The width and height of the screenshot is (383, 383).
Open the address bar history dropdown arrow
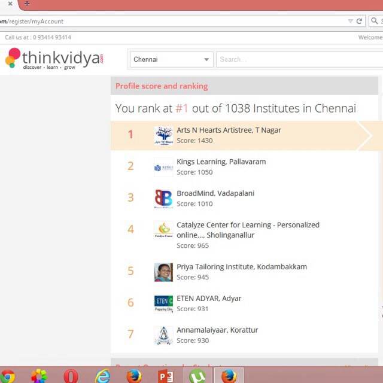350,22
